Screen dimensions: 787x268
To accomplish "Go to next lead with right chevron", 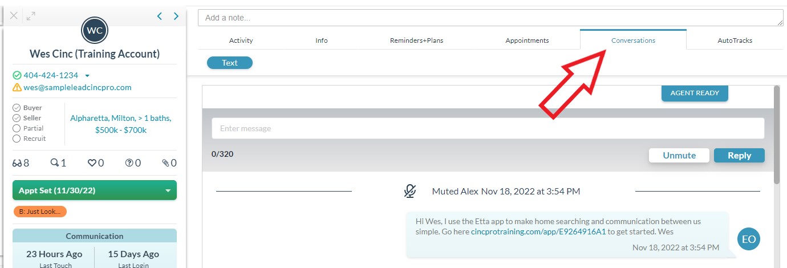I will 176,16.
